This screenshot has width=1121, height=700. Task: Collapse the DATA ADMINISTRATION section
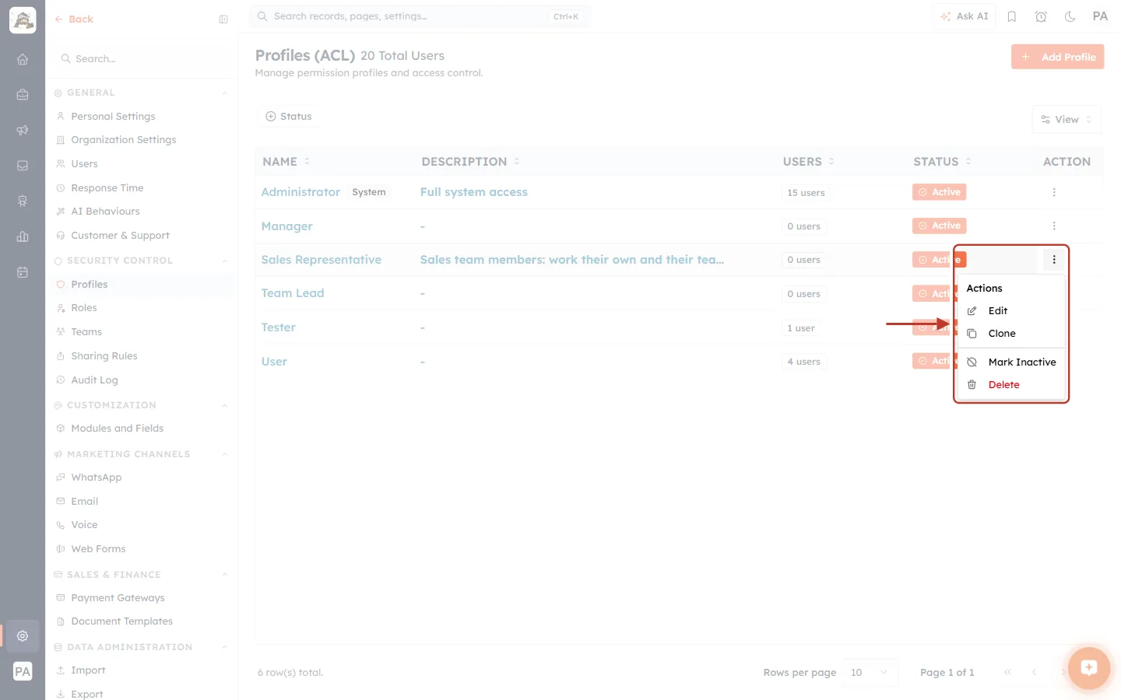coord(224,648)
